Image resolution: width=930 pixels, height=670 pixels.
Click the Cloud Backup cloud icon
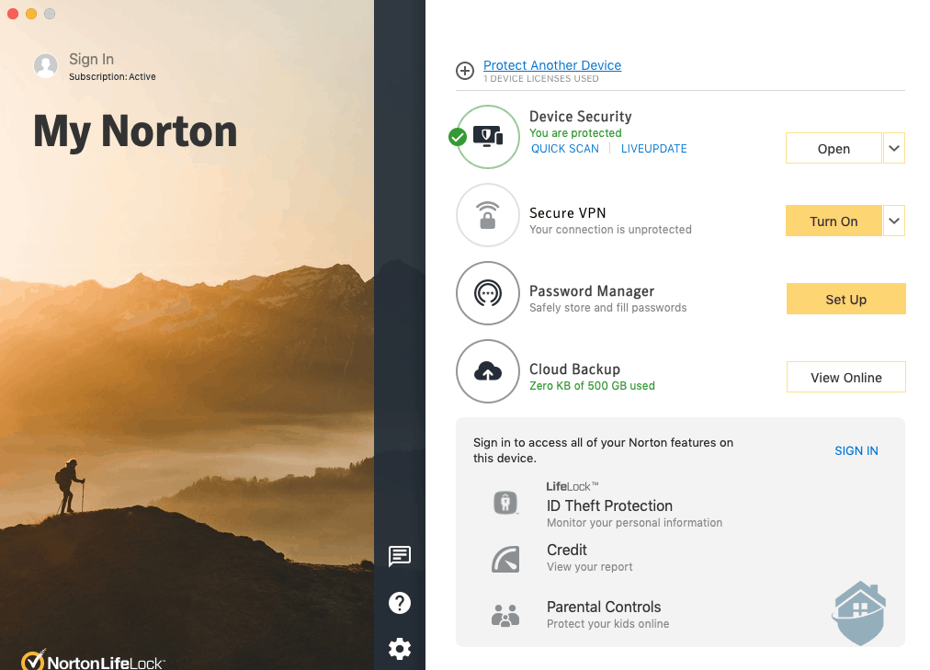pyautogui.click(x=488, y=371)
